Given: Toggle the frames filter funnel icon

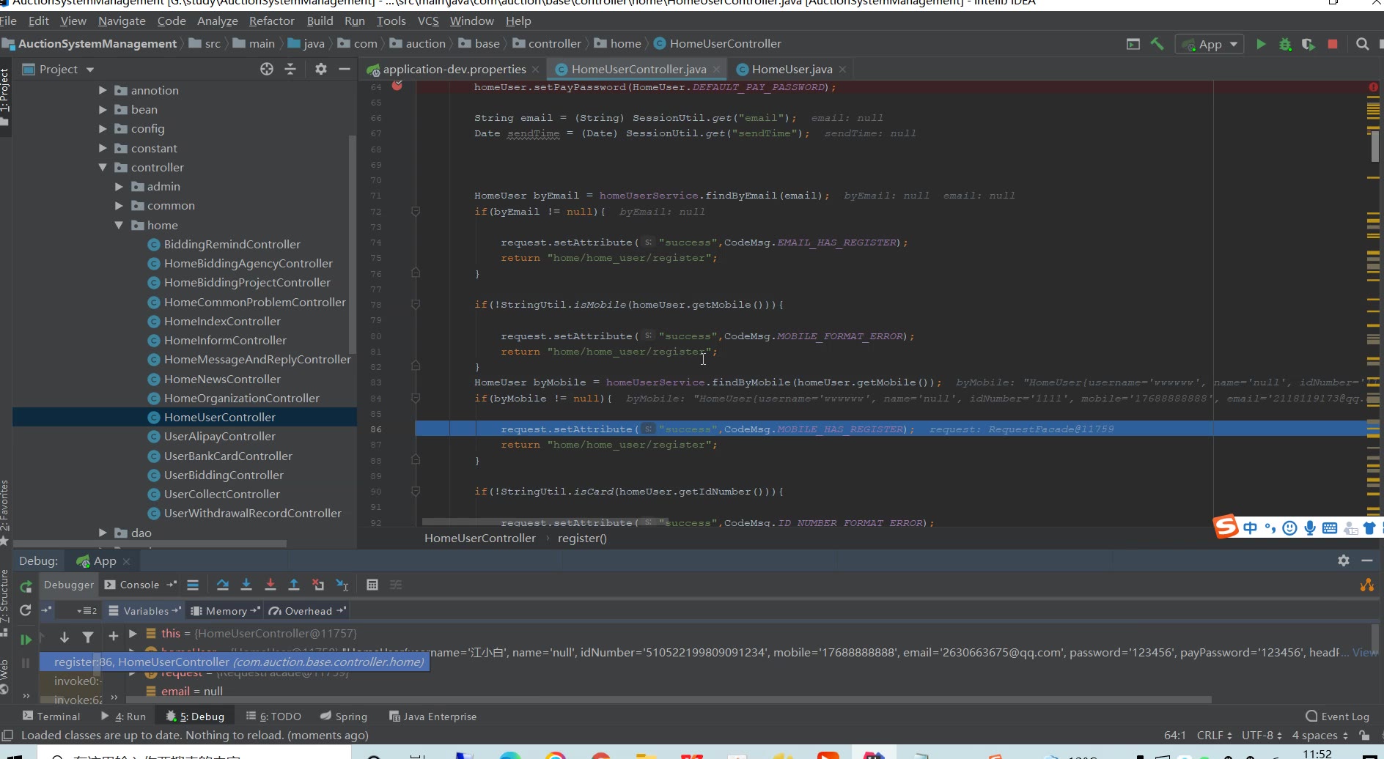Looking at the screenshot, I should point(88,637).
